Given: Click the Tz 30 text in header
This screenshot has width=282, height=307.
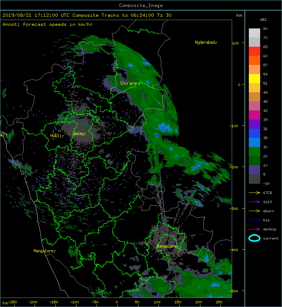Looking at the screenshot, I should [x=164, y=15].
